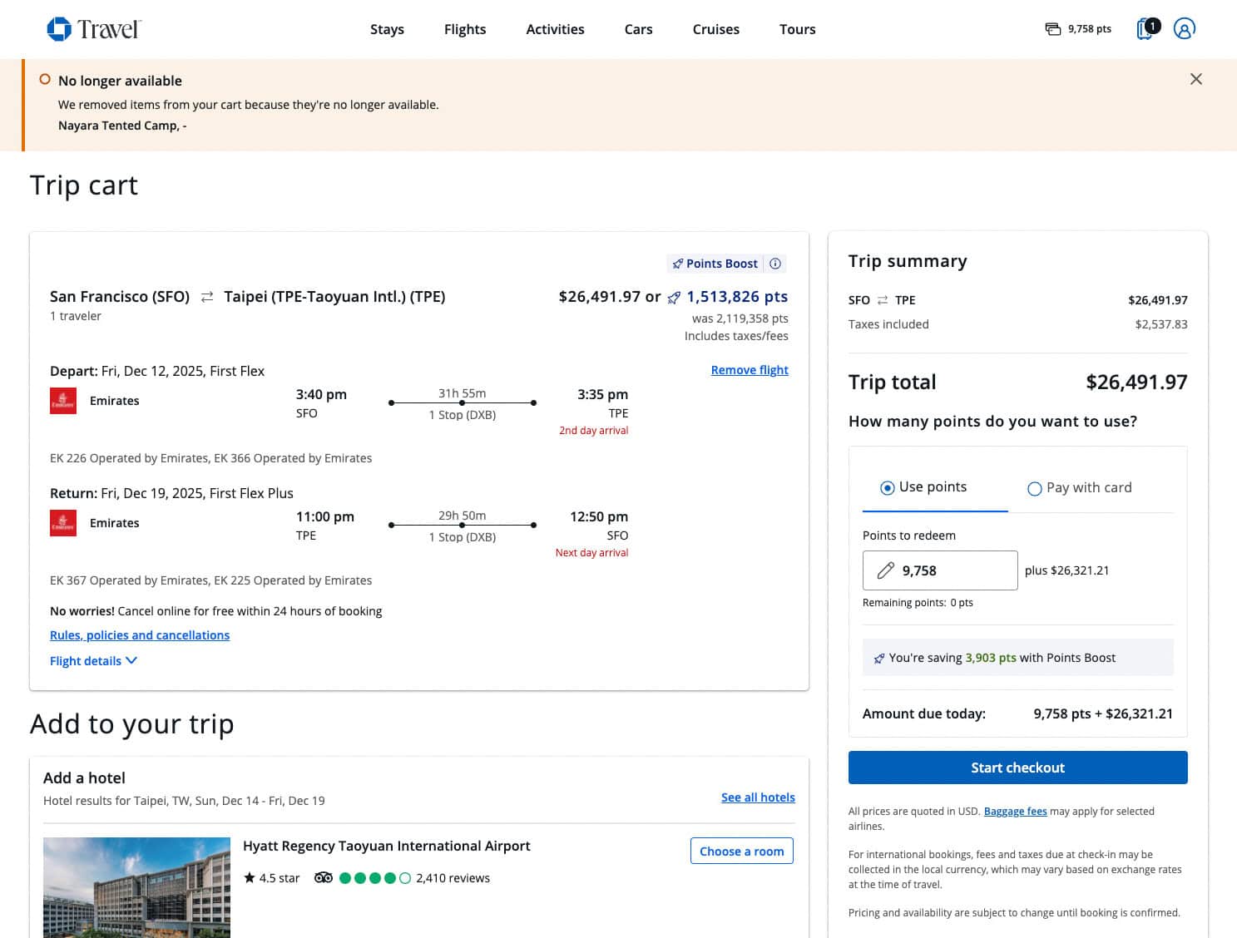Click the 9,758 pts balance in header
This screenshot has width=1237, height=938.
[x=1090, y=29]
